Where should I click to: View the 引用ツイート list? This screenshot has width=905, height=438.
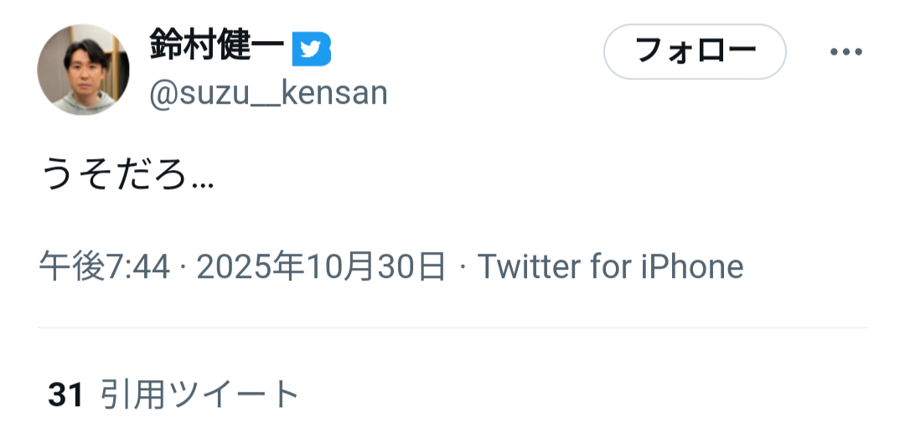coord(199,394)
